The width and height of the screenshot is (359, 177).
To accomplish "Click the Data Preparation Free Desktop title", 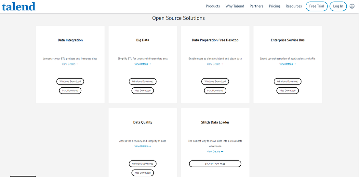I will (215, 40).
